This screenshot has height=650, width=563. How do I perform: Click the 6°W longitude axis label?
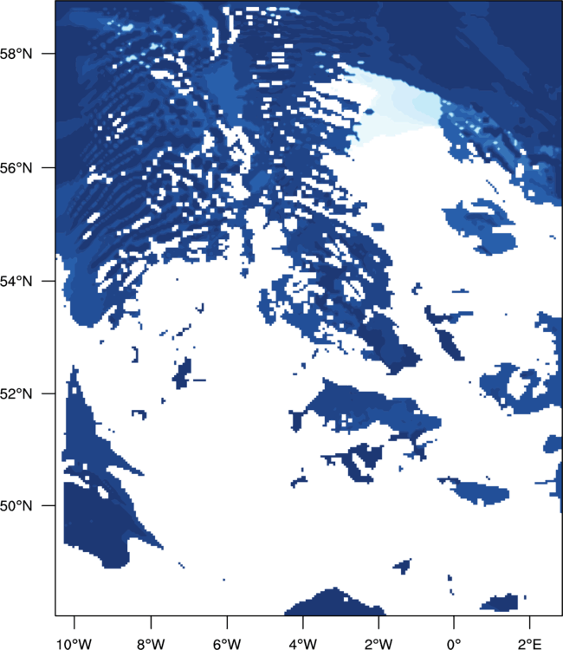click(x=227, y=644)
